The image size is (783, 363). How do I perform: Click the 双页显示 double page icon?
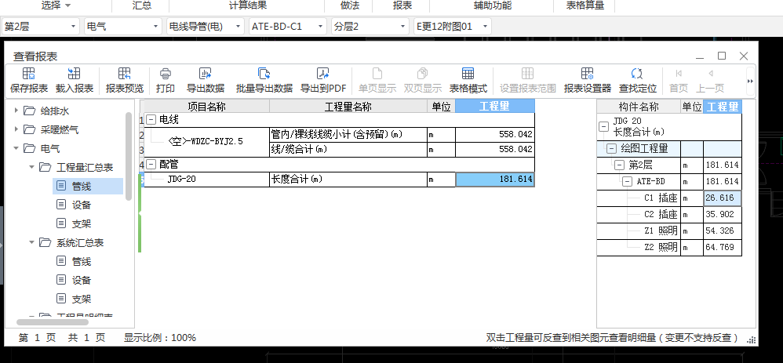click(x=422, y=74)
